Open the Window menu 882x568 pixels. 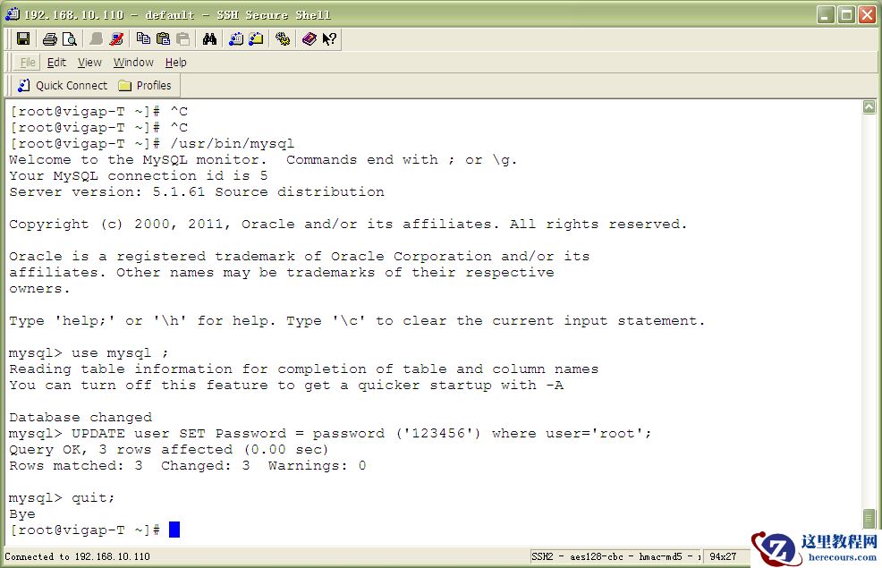[x=133, y=63]
